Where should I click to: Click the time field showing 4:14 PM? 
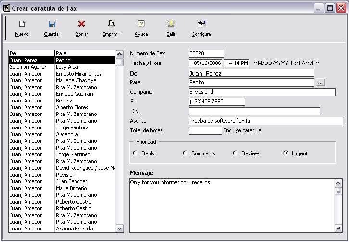coord(236,63)
